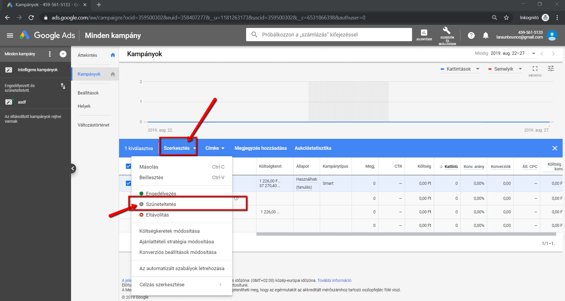Go to Változástörténet page
The image size is (565, 301).
click(x=93, y=125)
